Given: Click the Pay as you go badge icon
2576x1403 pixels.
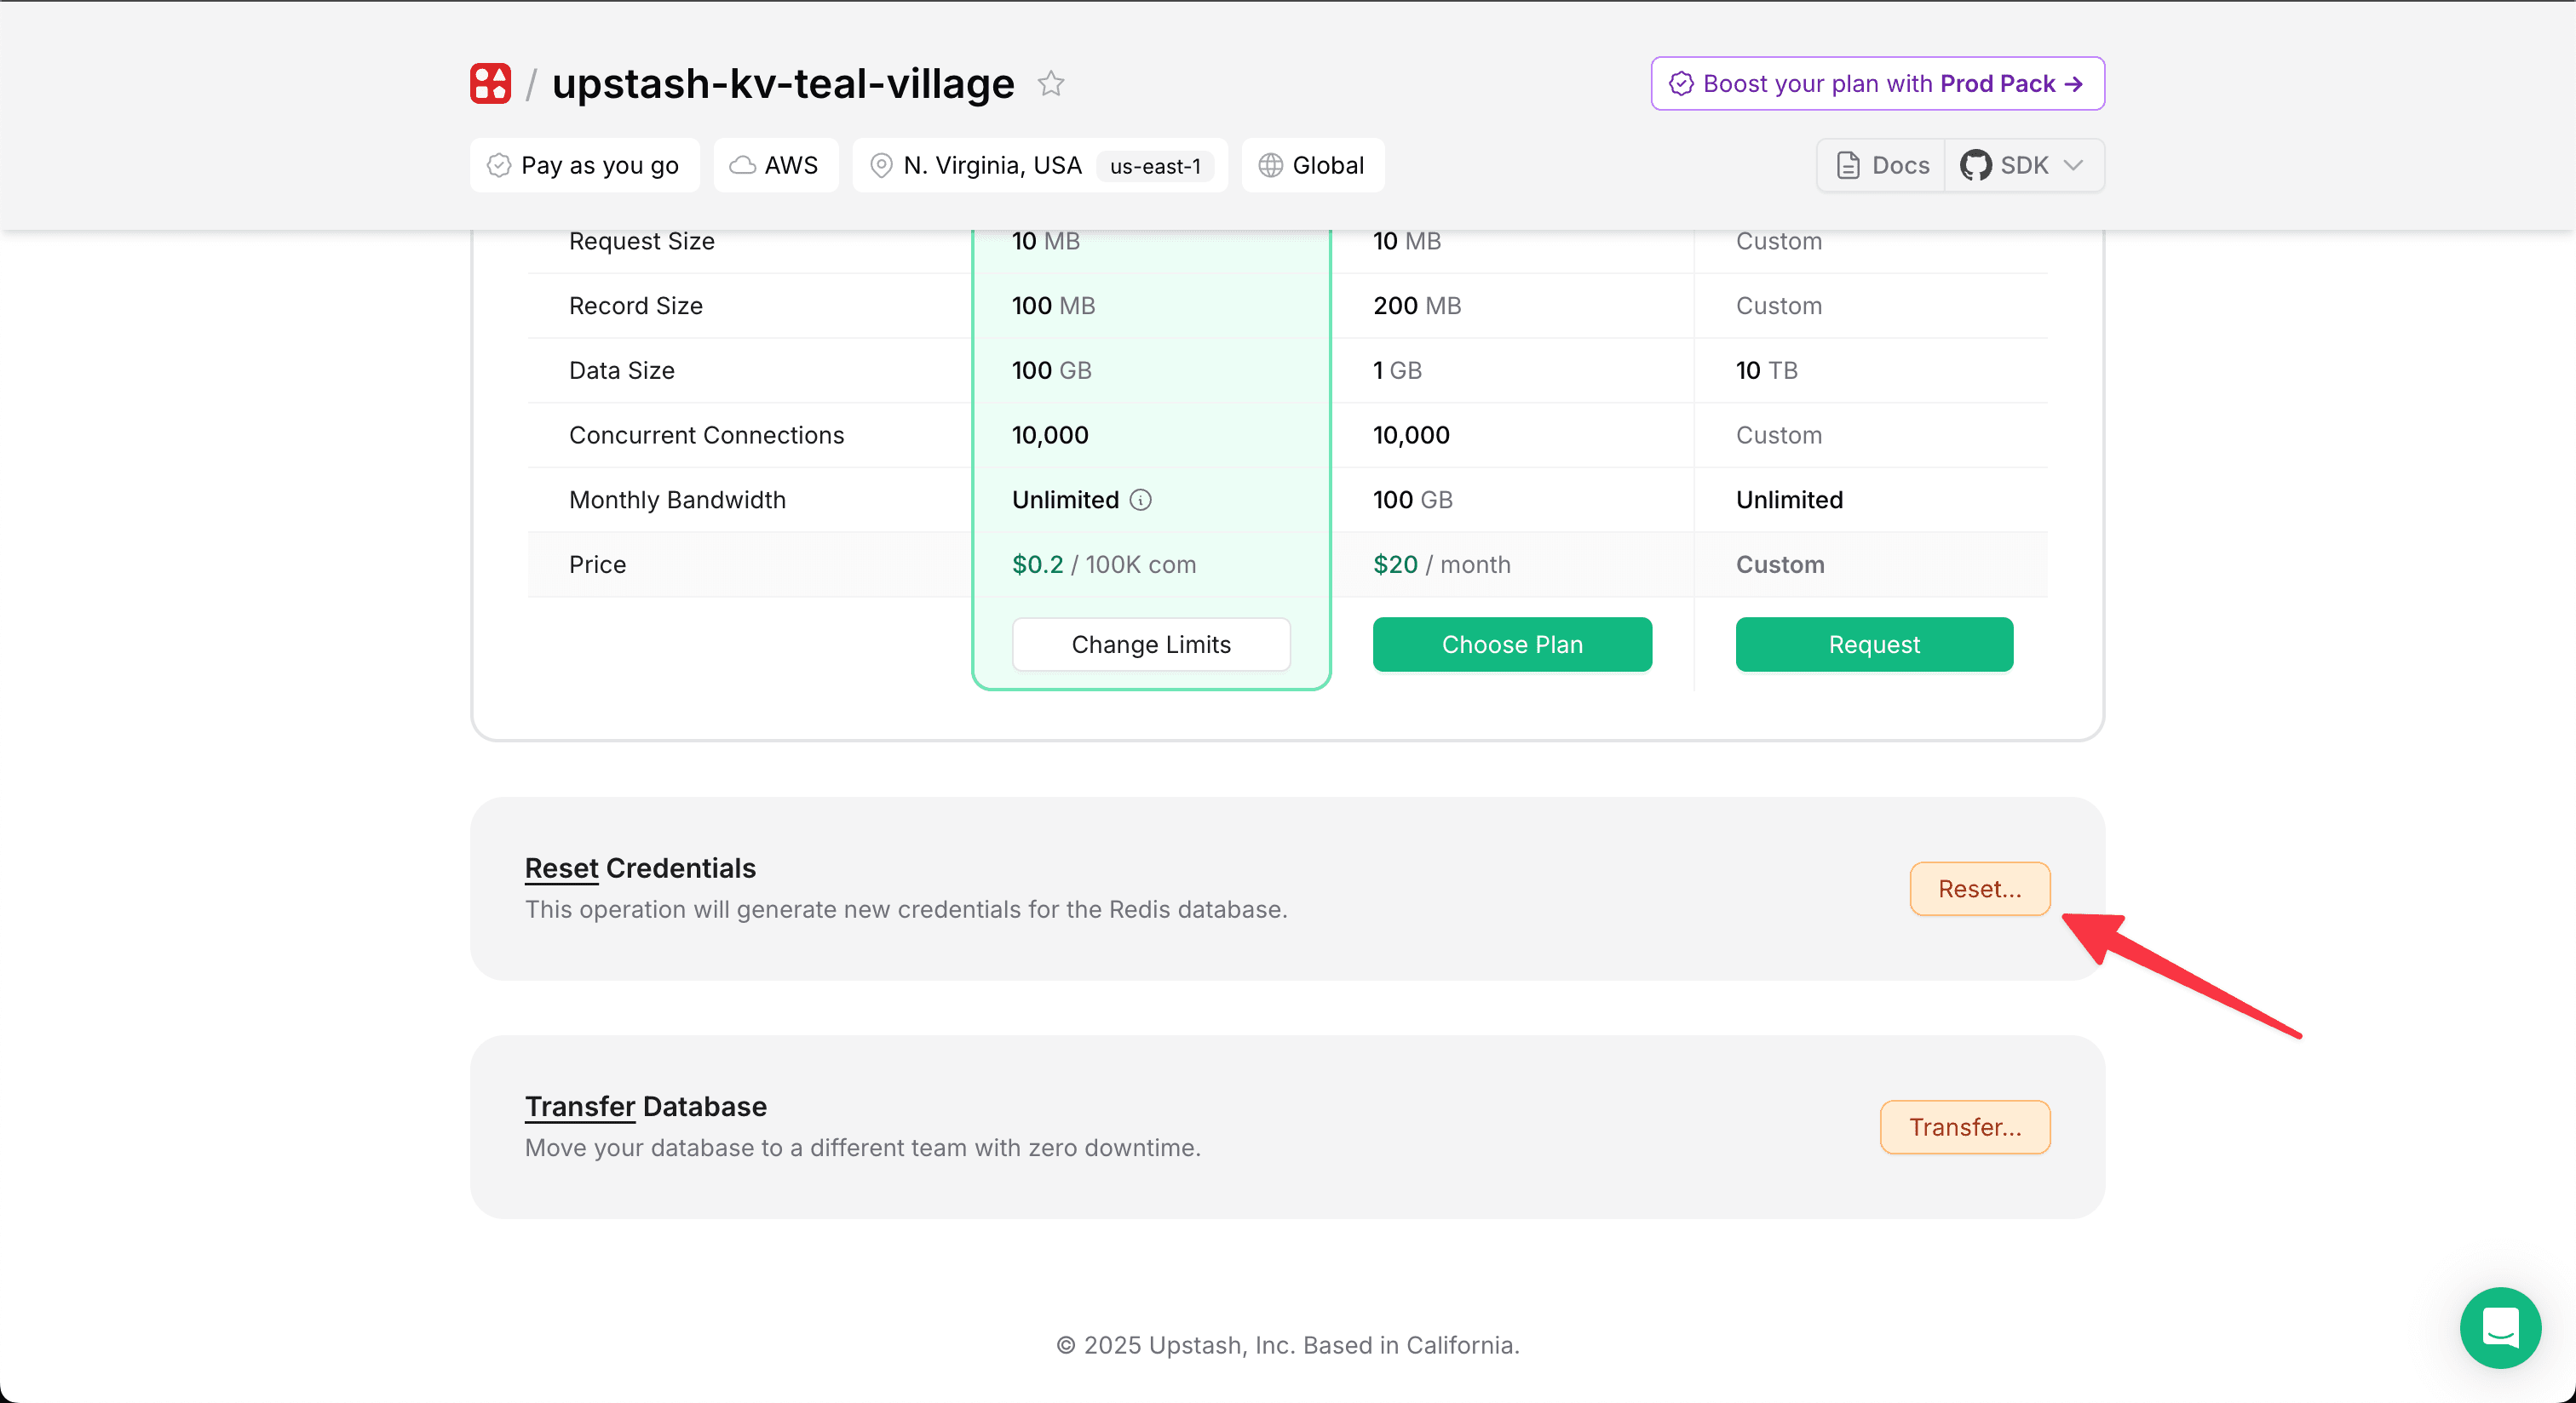Looking at the screenshot, I should click(x=498, y=166).
